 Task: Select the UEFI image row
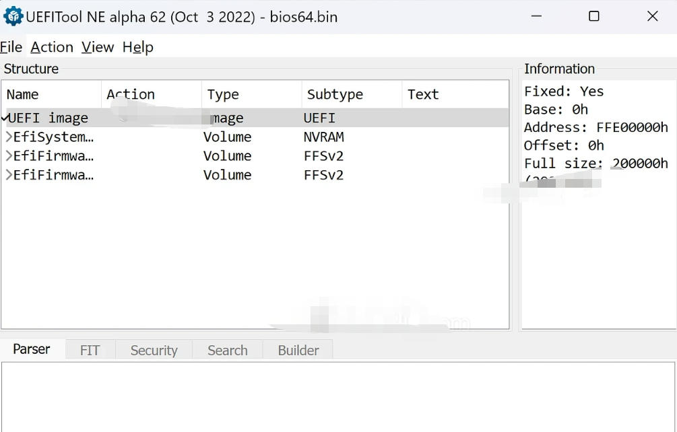click(255, 118)
